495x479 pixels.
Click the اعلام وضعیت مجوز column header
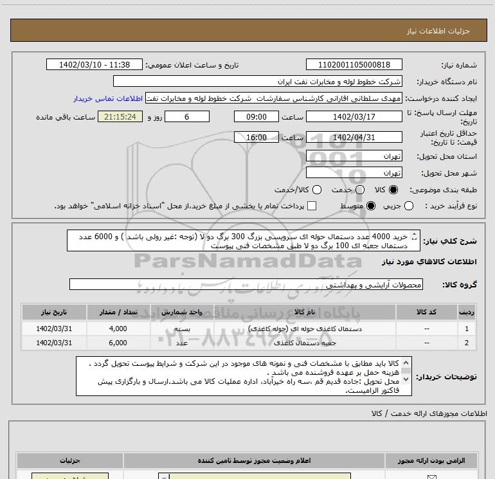point(254,460)
